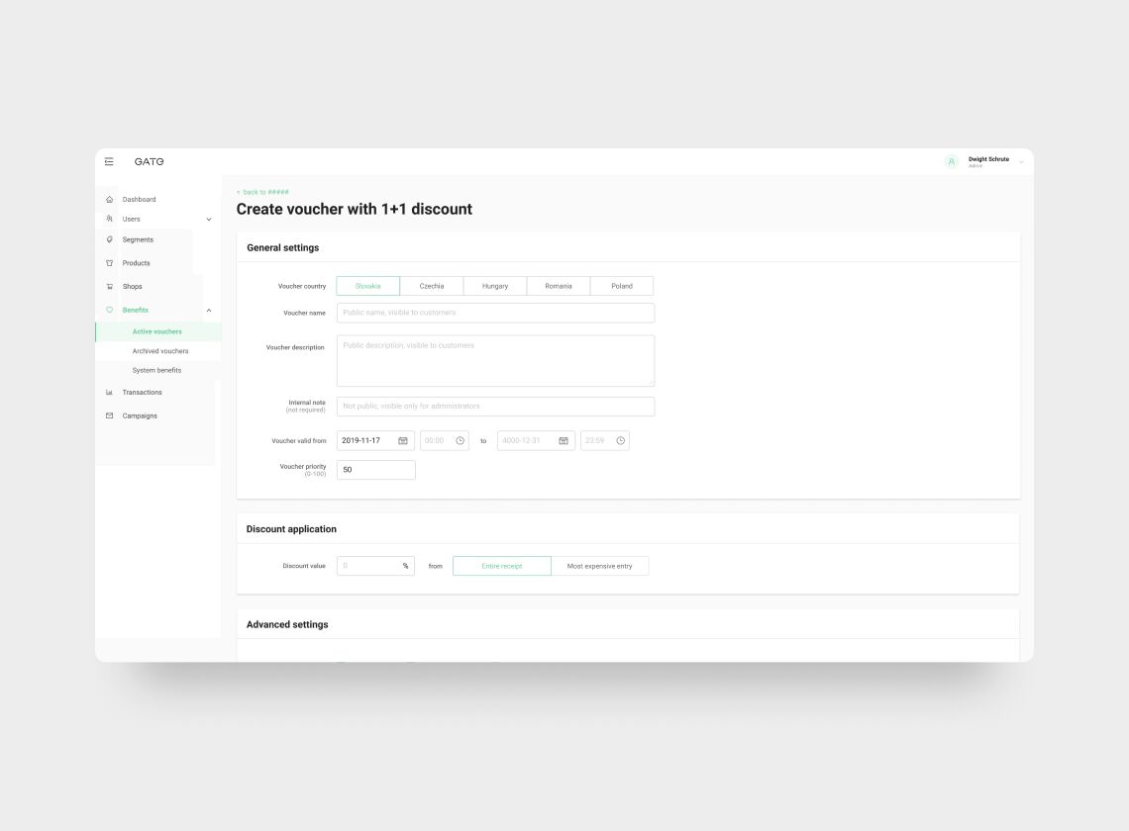Select Poland as voucher country

(621, 286)
